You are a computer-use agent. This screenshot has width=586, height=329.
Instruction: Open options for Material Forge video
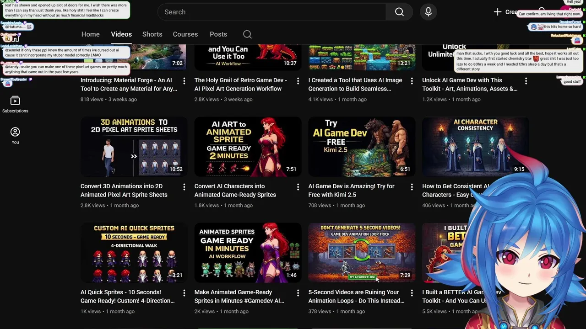click(x=184, y=81)
